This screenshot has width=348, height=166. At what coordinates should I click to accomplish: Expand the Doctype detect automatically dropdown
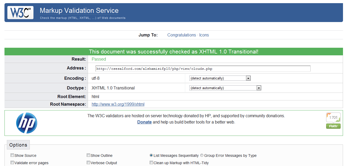click(x=225, y=88)
